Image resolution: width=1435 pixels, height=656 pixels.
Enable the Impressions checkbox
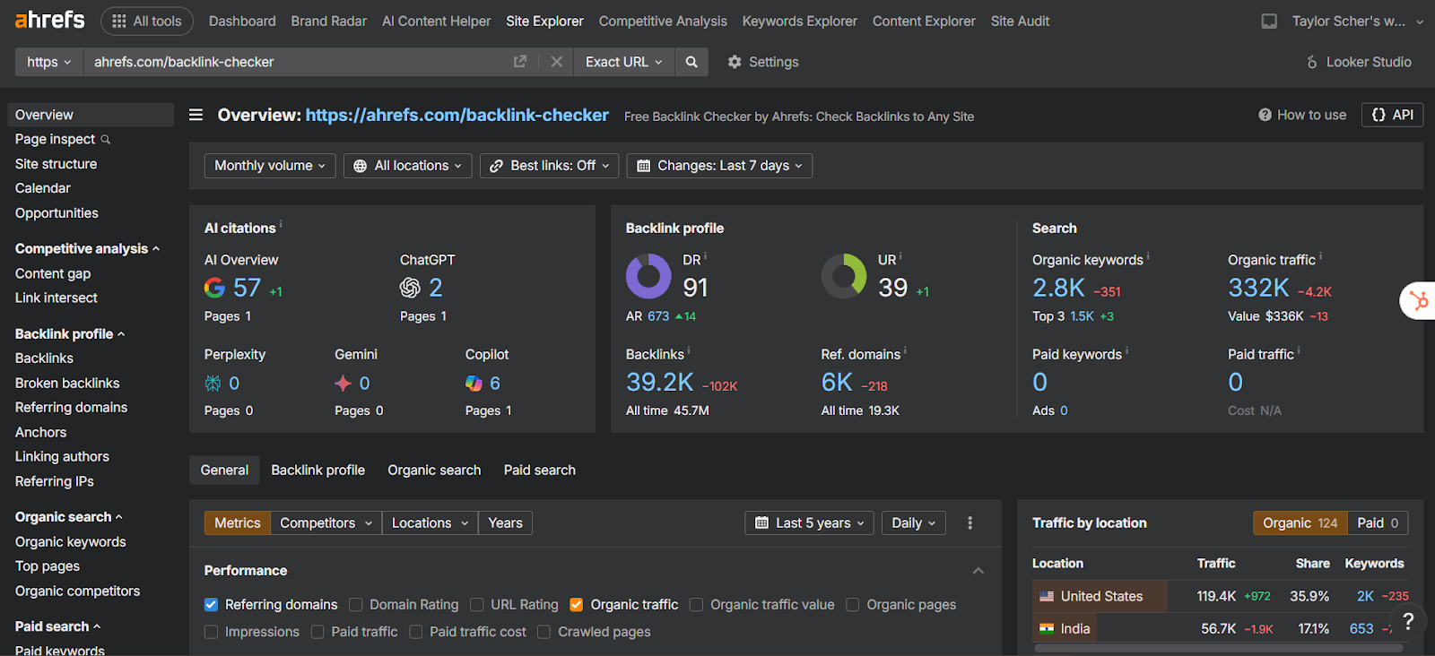211,632
